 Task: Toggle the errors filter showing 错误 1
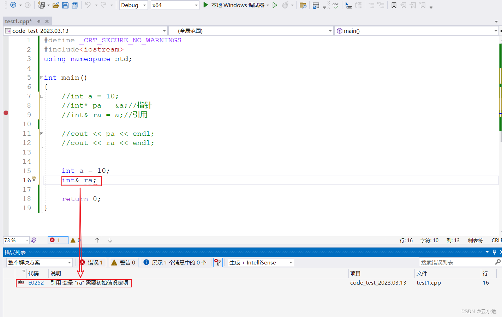tap(92, 262)
